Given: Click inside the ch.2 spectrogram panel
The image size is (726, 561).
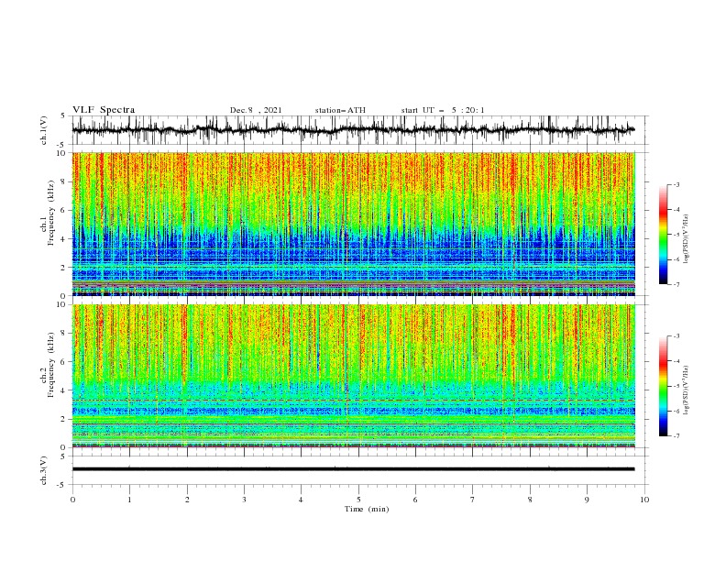Looking at the screenshot, I should coord(353,376).
